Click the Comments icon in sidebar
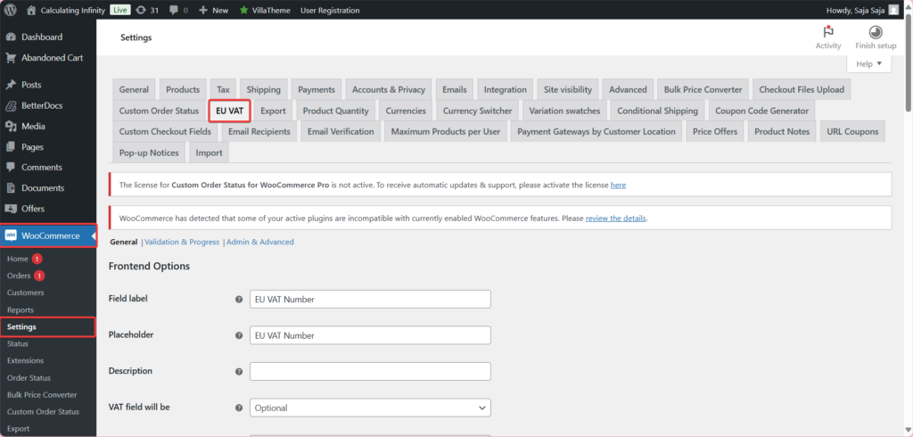Screen dimensions: 913x437 click(x=11, y=168)
